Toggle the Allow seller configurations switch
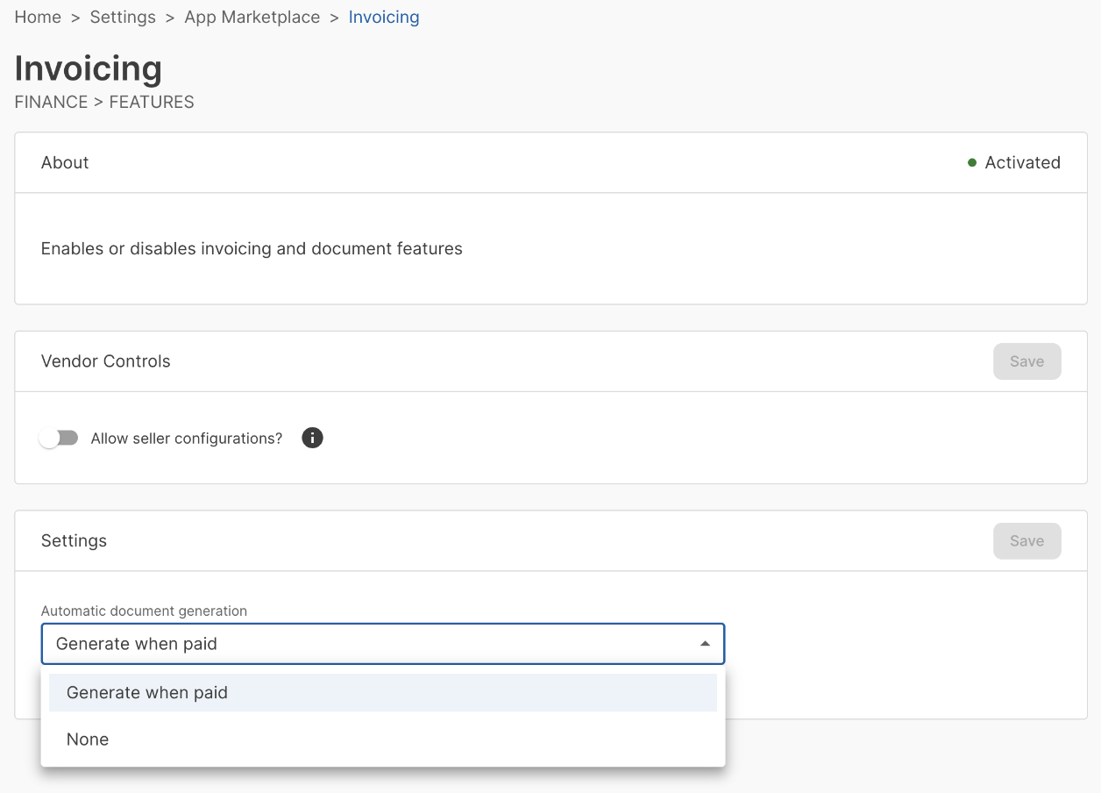1101x793 pixels. (x=59, y=438)
